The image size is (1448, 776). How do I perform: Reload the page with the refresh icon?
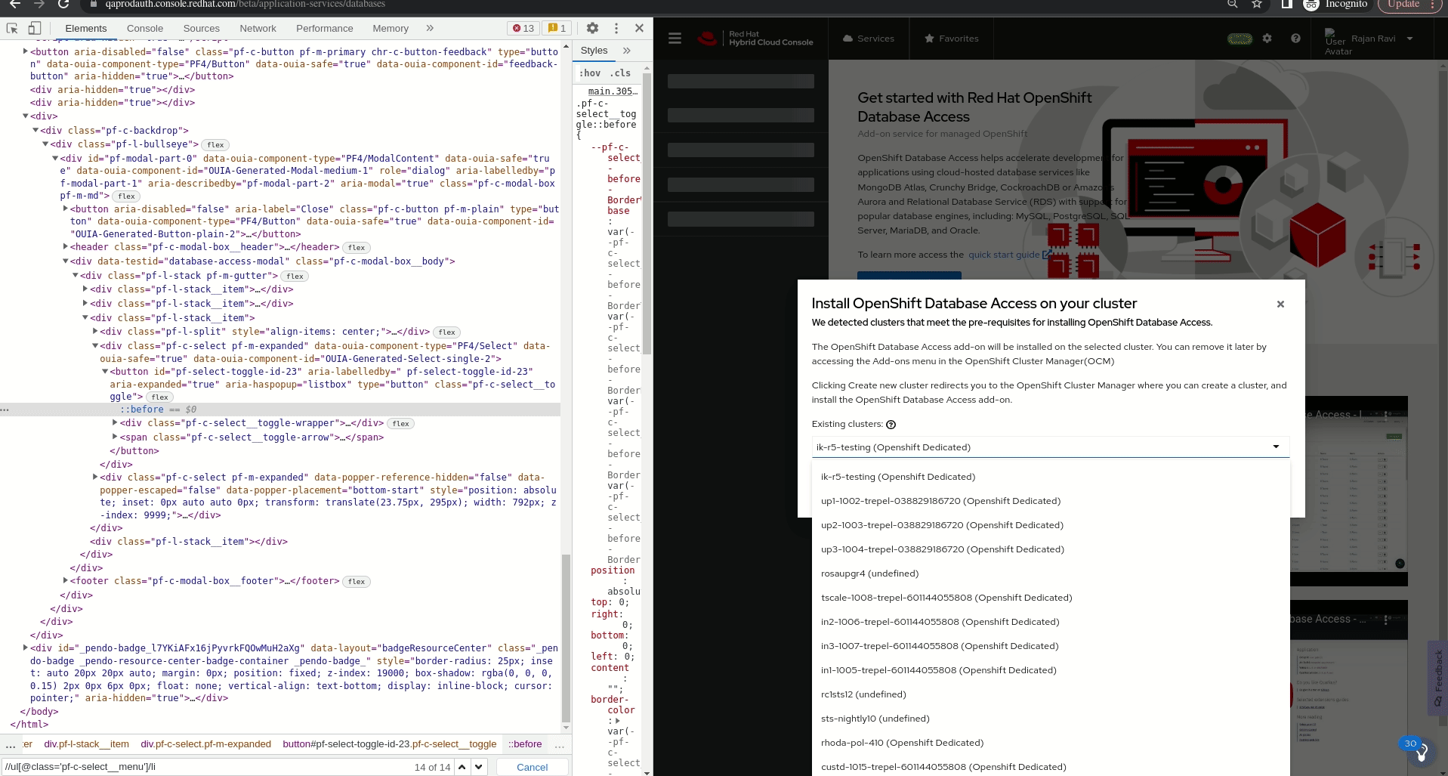[x=63, y=4]
